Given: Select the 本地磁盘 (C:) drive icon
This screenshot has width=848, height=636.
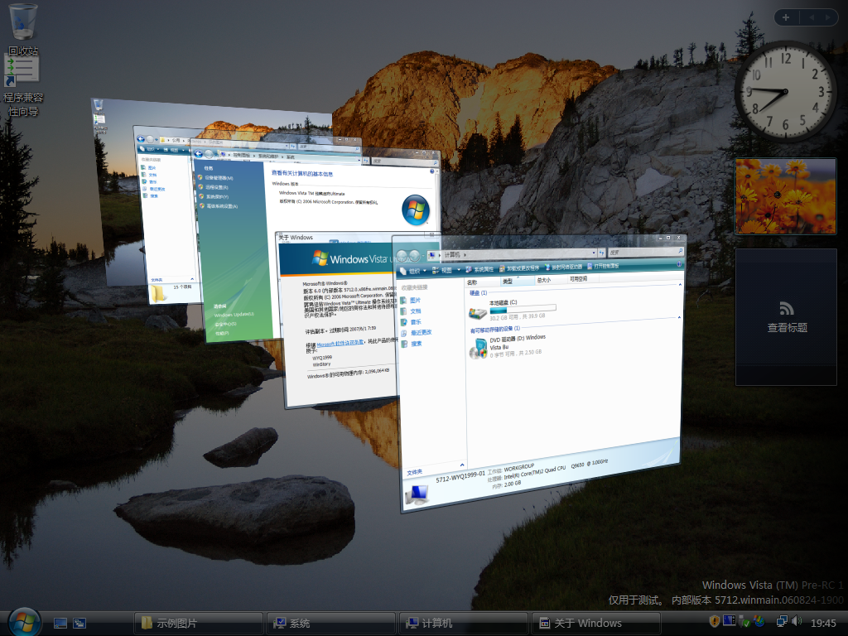Looking at the screenshot, I should pos(479,312).
